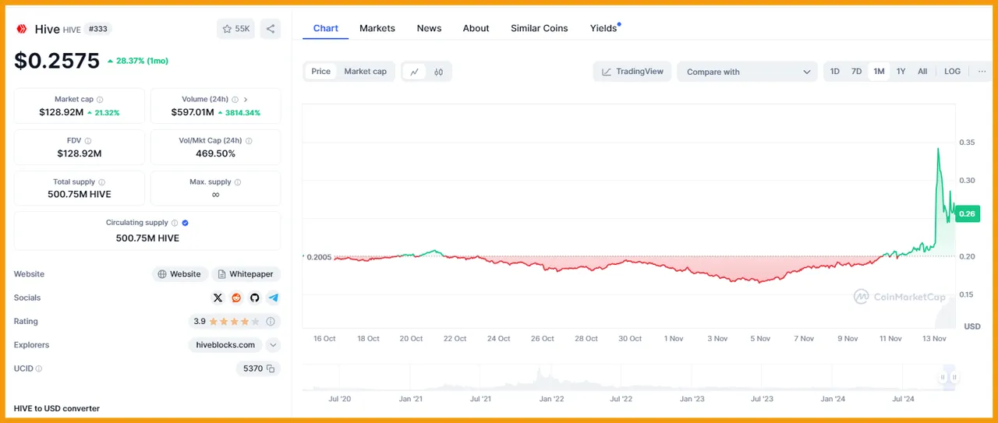Open Hive's Telegram social icon
The width and height of the screenshot is (998, 423).
point(273,298)
